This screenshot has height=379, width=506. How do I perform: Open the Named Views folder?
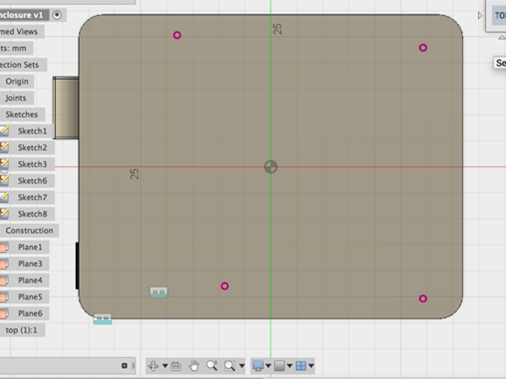click(19, 32)
